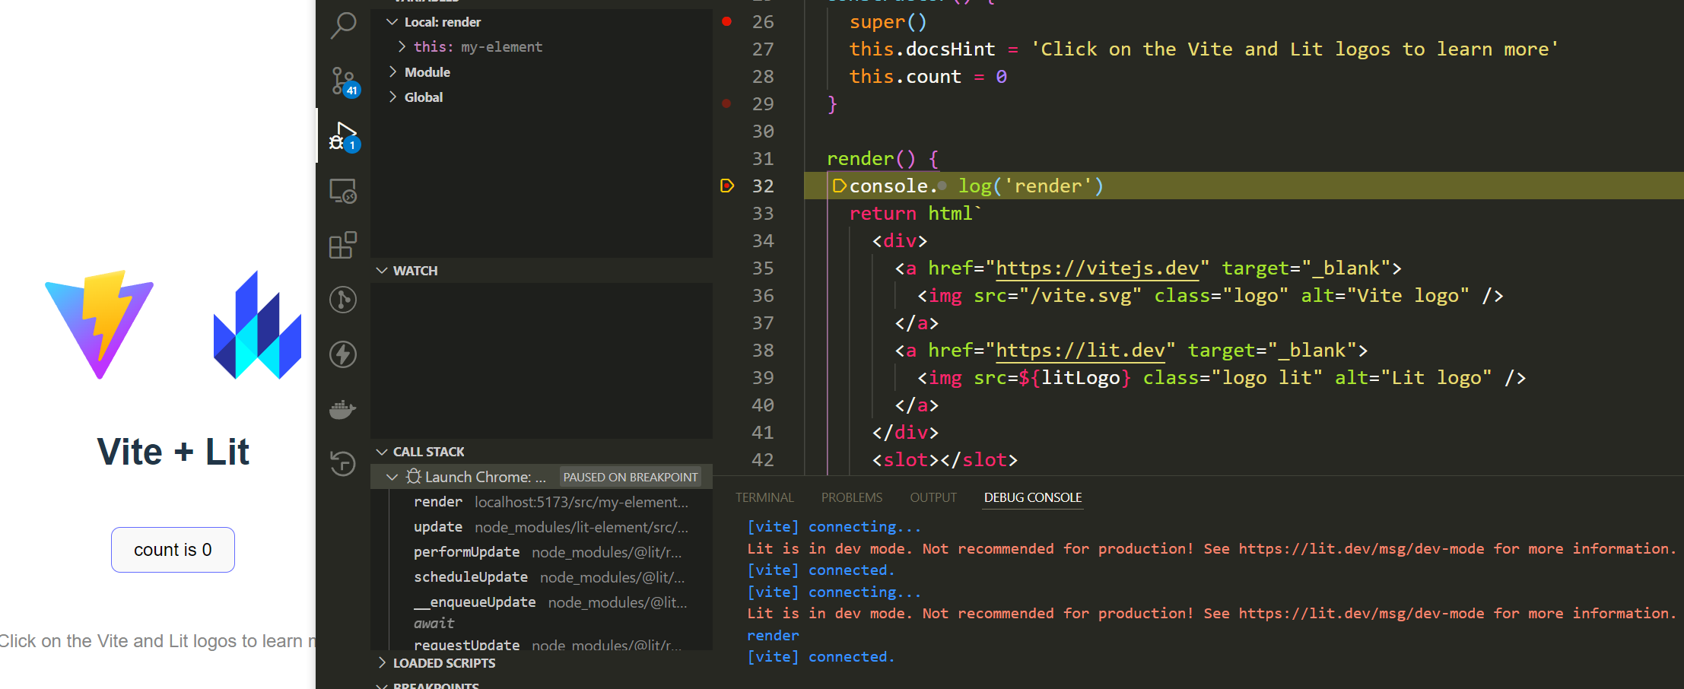Open the history/timeline circular arrow icon
This screenshot has width=1684, height=689.
(x=343, y=463)
